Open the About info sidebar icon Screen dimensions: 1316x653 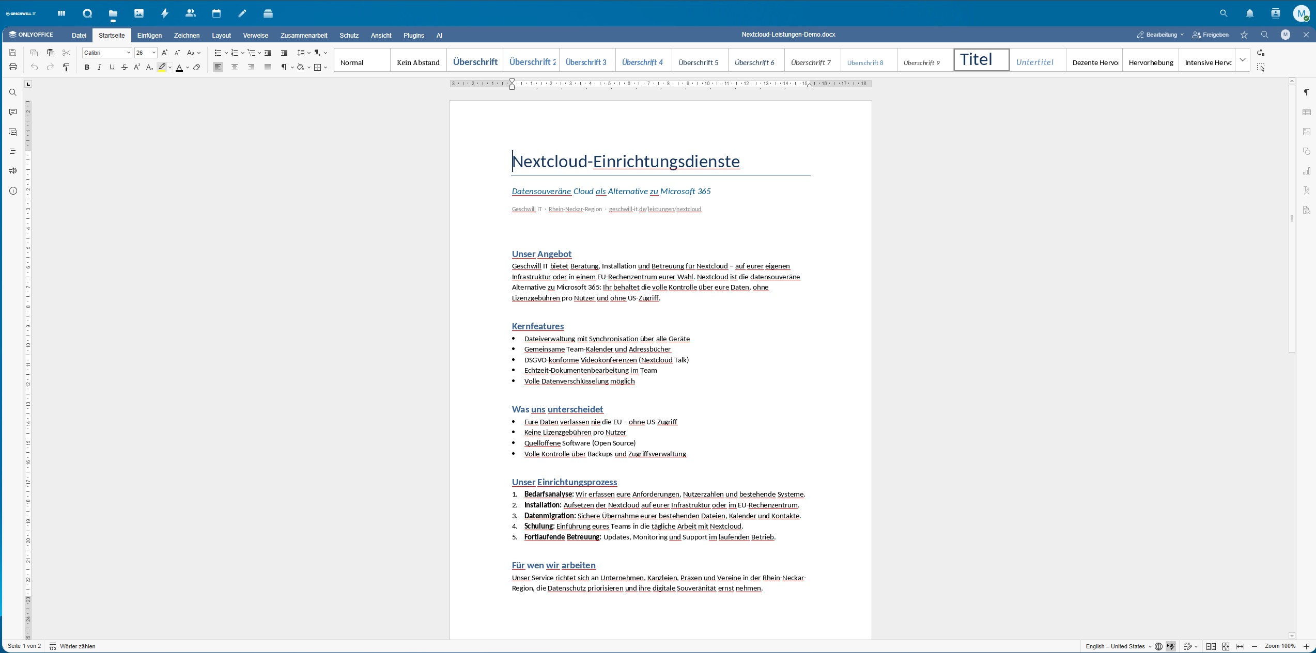[x=13, y=190]
